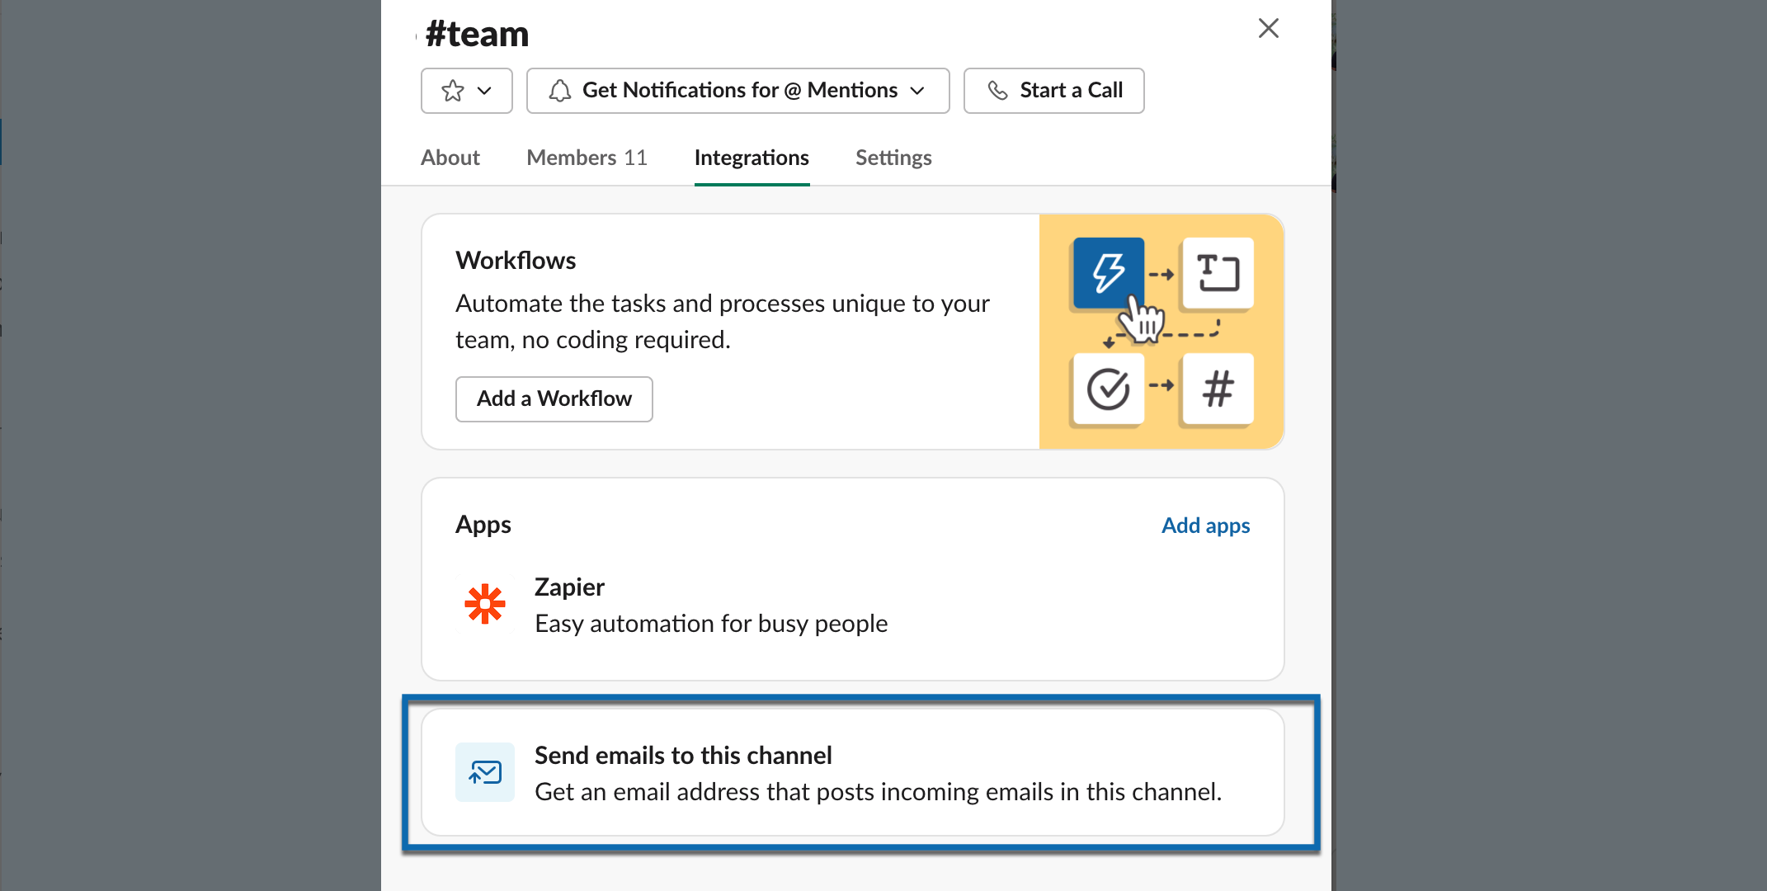The image size is (1767, 891).
Task: Click the phone icon in Start a Call
Action: coord(997,91)
